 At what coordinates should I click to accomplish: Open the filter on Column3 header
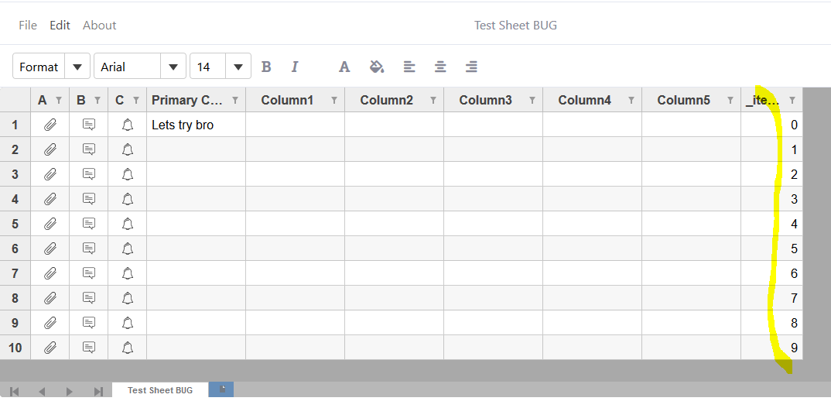click(x=532, y=101)
